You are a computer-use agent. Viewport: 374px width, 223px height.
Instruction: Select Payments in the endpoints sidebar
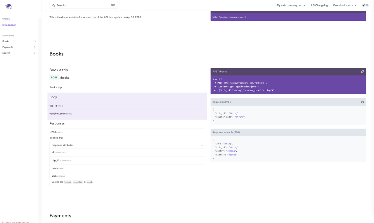click(8, 47)
